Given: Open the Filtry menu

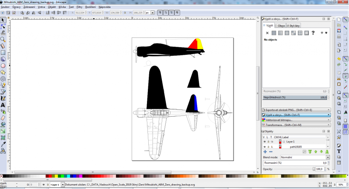Looking at the screenshot, I should click(79, 7).
